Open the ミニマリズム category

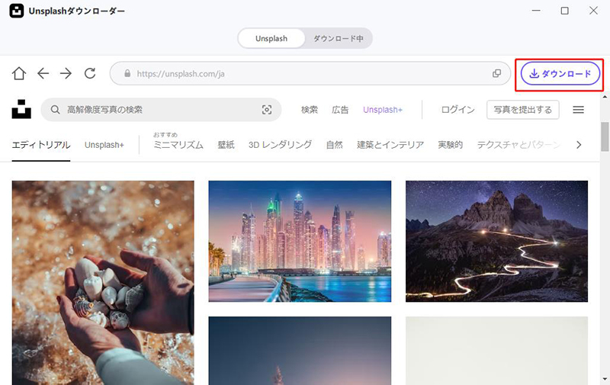[178, 145]
